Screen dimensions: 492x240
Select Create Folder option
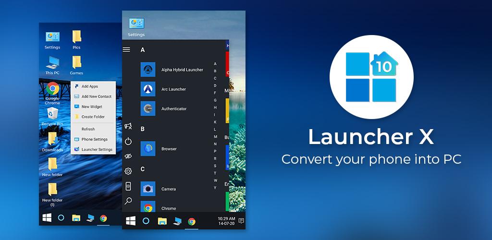coord(94,117)
